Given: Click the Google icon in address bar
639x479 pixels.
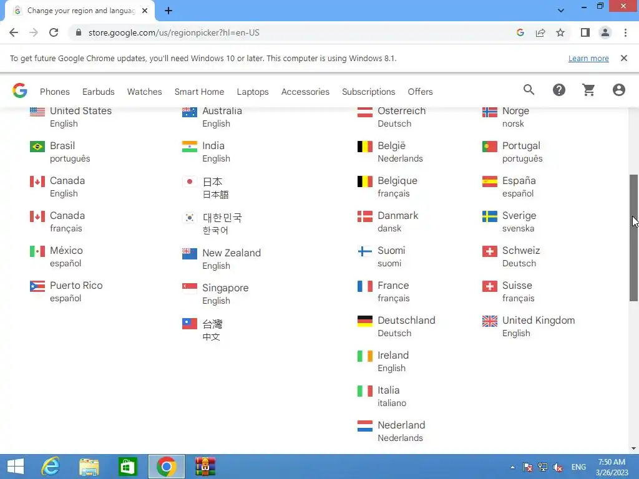Looking at the screenshot, I should click(x=520, y=32).
